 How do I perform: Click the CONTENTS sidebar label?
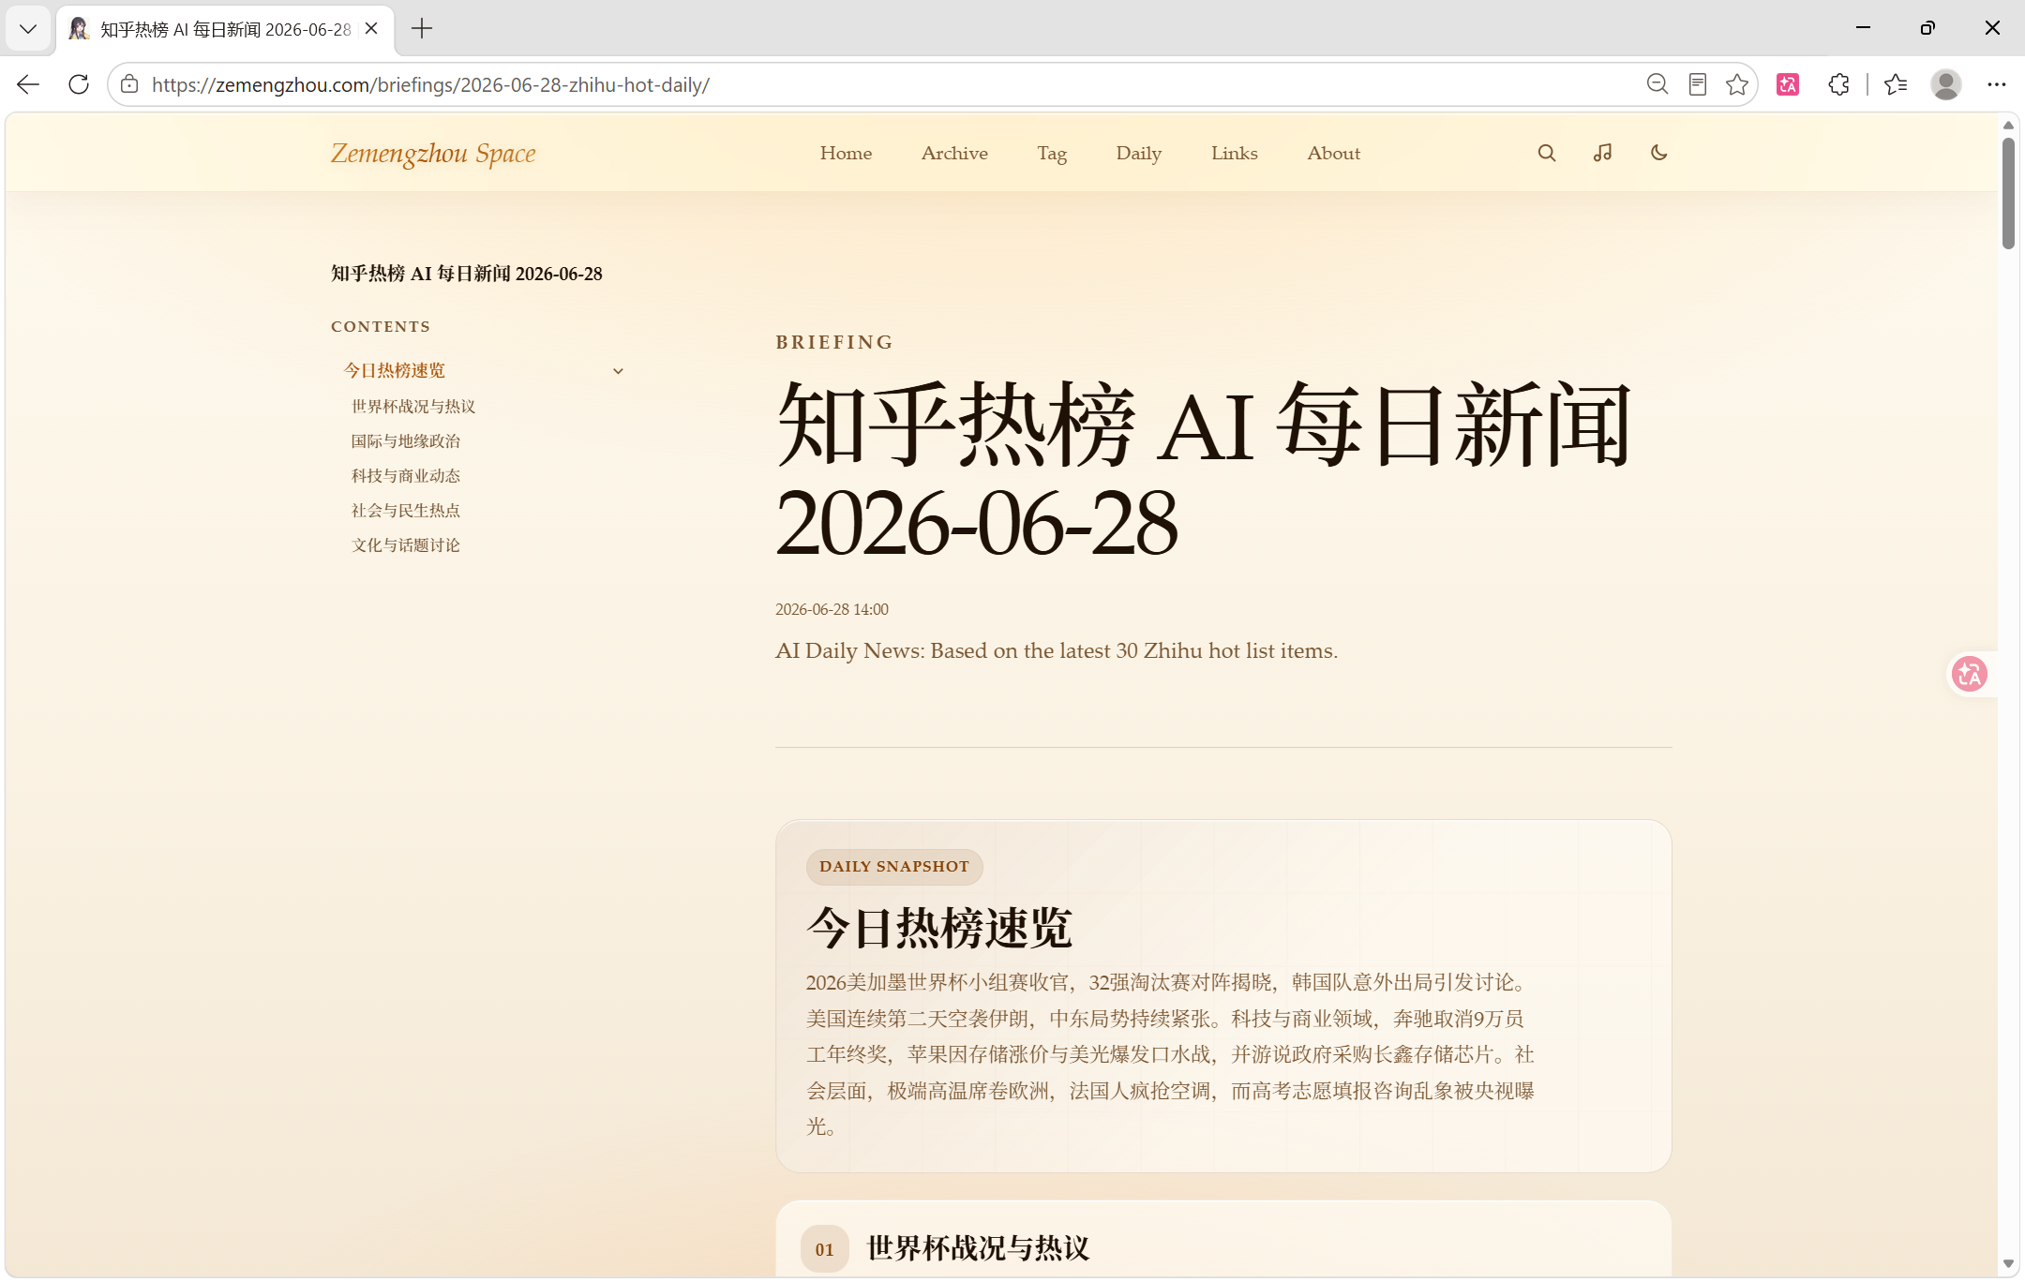381,327
